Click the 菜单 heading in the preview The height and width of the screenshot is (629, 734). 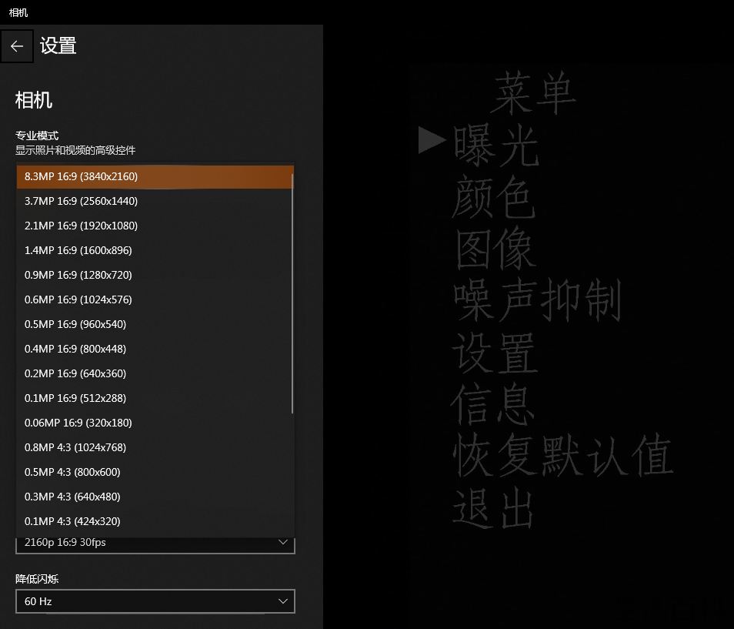coord(533,93)
